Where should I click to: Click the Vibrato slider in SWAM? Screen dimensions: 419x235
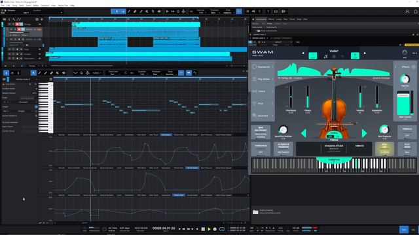point(308,97)
